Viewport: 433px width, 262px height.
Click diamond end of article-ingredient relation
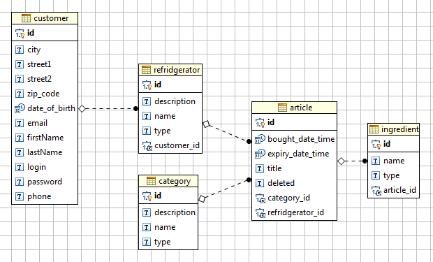[342, 161]
